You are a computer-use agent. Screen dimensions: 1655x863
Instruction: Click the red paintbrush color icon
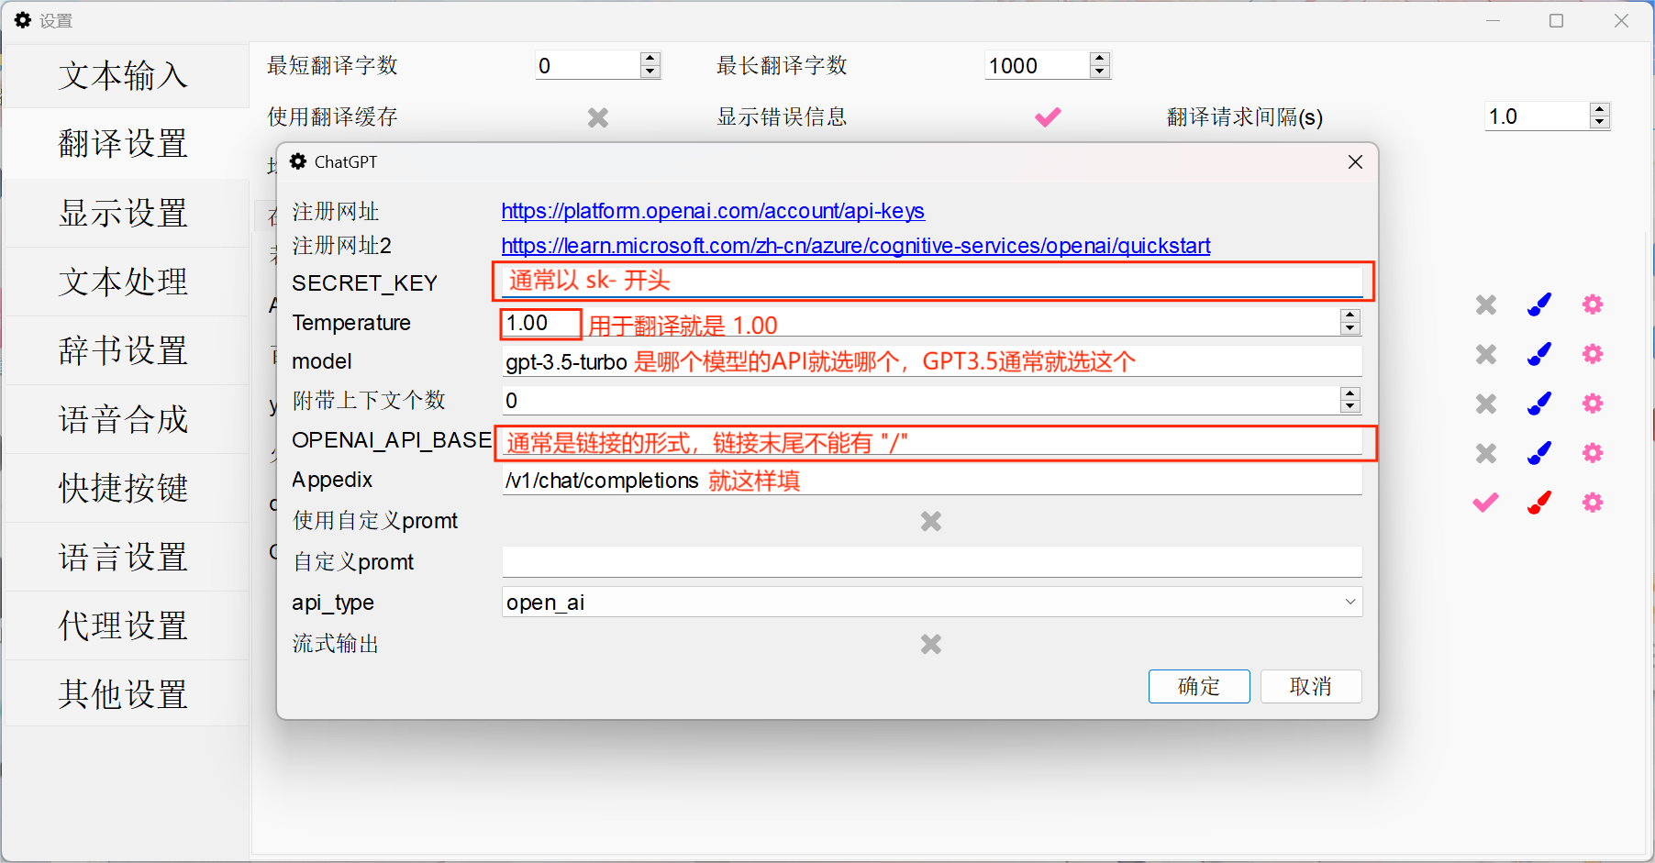click(x=1539, y=503)
